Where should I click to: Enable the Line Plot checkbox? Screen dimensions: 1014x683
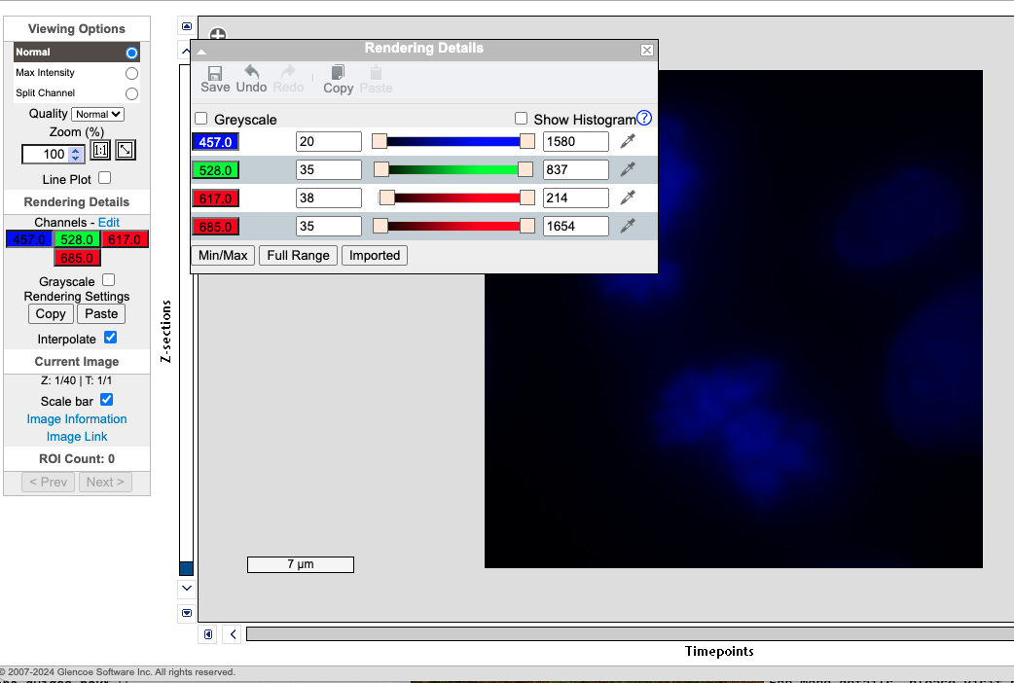click(x=105, y=177)
